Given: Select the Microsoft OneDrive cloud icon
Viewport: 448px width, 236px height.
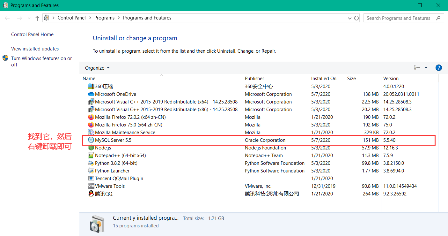Looking at the screenshot, I should (x=91, y=94).
